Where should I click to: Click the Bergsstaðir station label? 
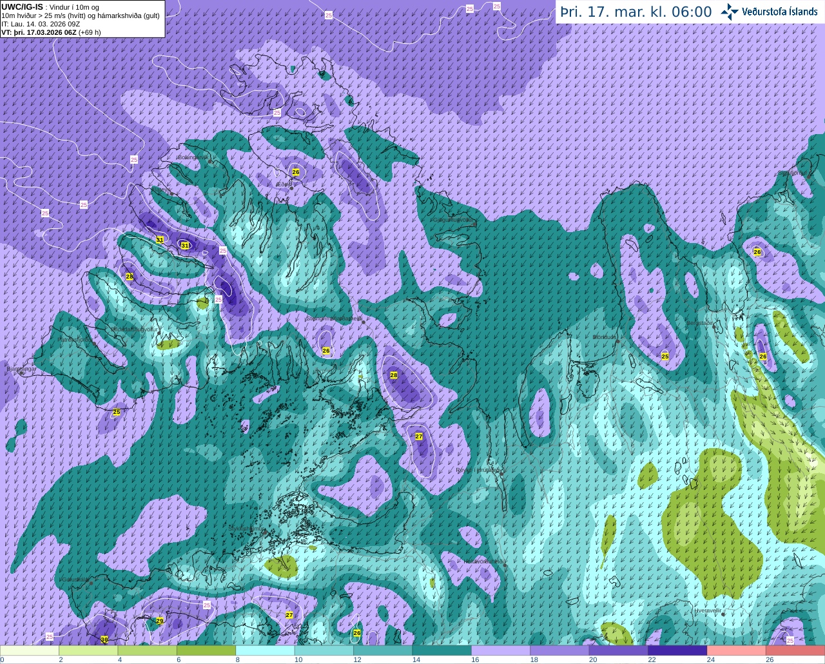700,323
